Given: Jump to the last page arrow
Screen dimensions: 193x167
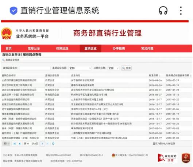Looking at the screenshot, I should click(x=47, y=144).
